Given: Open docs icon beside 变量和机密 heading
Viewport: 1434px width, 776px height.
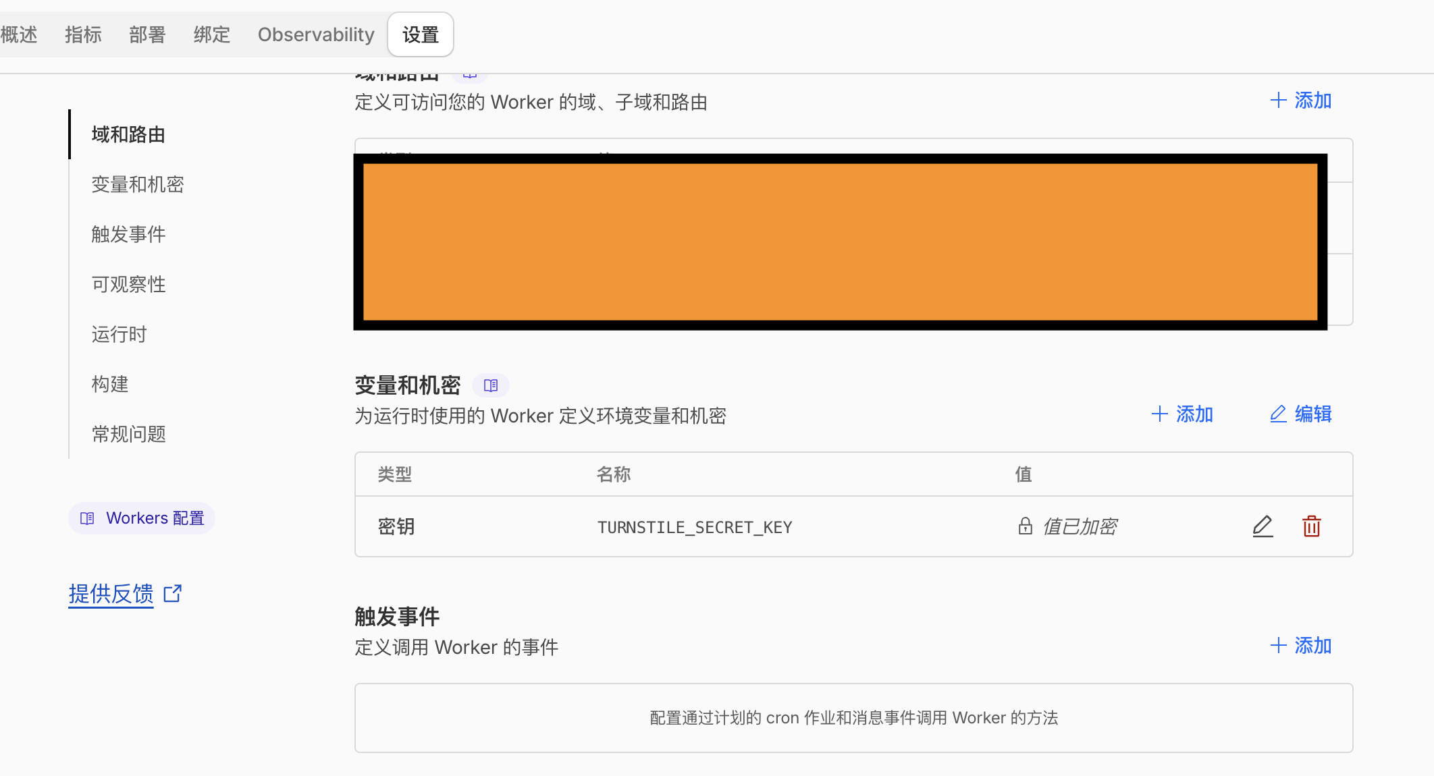Looking at the screenshot, I should click(491, 385).
